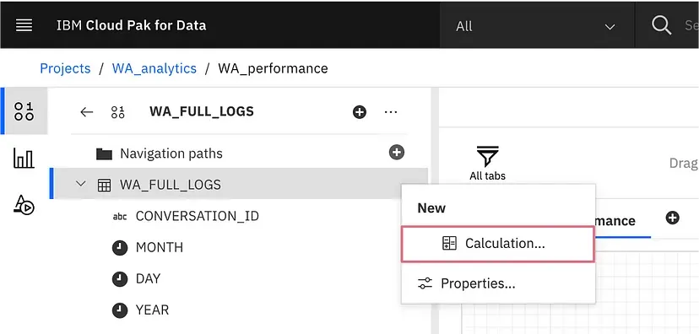Open the three-dot menu of WA_FULL_LOGS header
The height and width of the screenshot is (334, 699).
[391, 112]
